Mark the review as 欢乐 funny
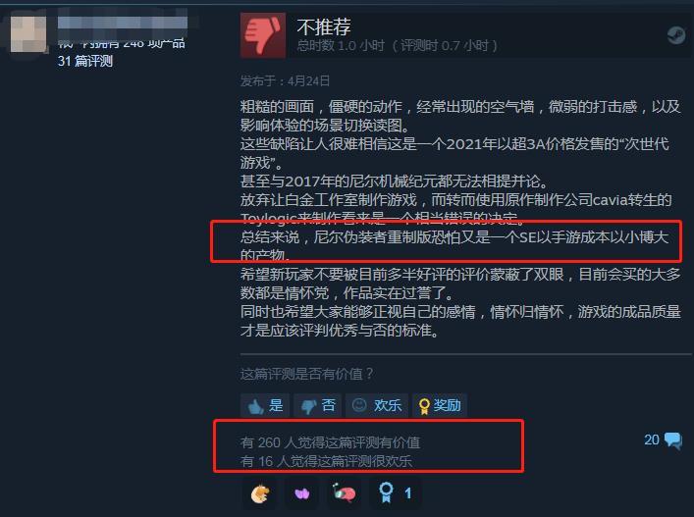 [x=376, y=405]
